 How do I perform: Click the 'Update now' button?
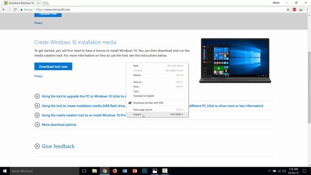48,15
